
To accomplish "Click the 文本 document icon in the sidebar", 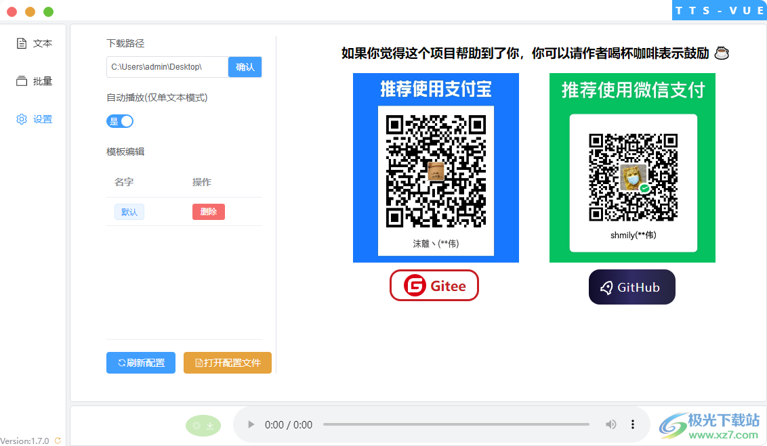I will click(21, 43).
